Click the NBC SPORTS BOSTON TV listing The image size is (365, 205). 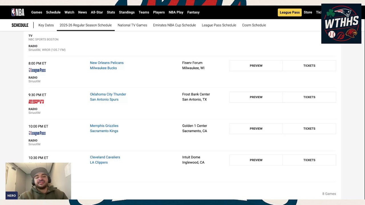point(43,40)
